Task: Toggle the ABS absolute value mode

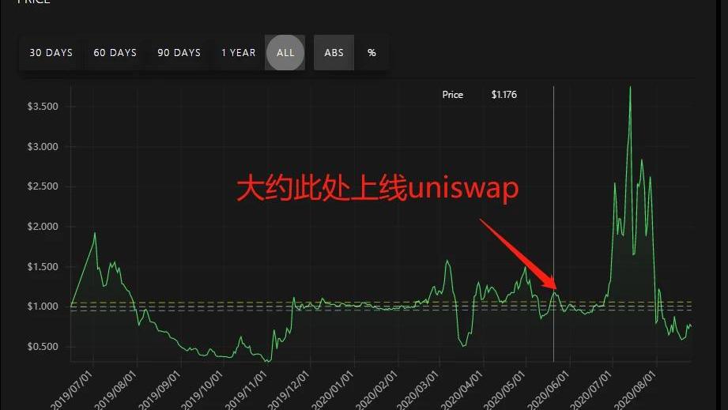Action: point(334,53)
